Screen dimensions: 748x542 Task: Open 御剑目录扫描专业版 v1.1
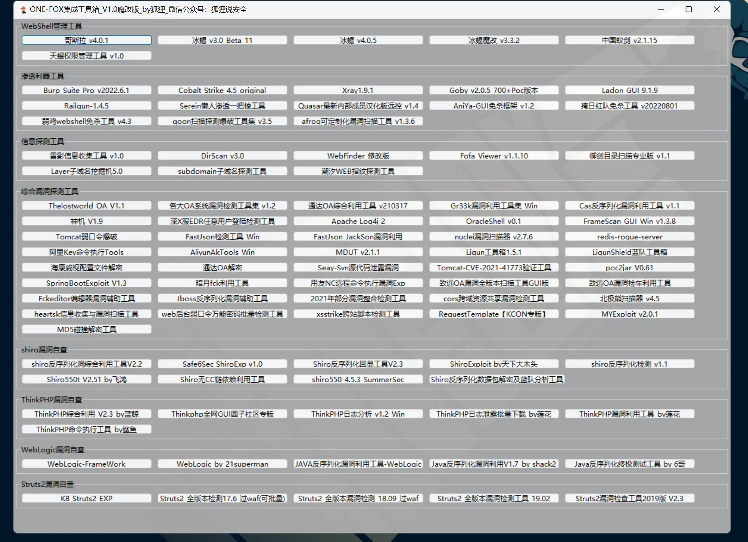pos(630,156)
